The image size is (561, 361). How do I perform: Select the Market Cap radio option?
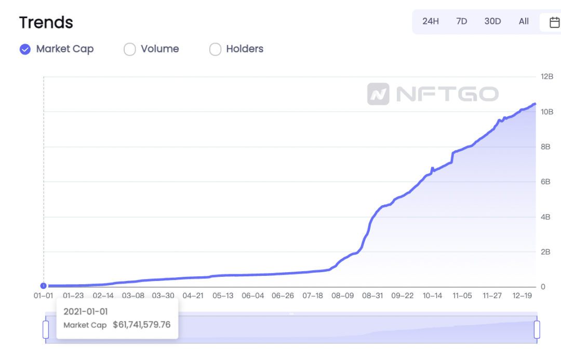[25, 49]
